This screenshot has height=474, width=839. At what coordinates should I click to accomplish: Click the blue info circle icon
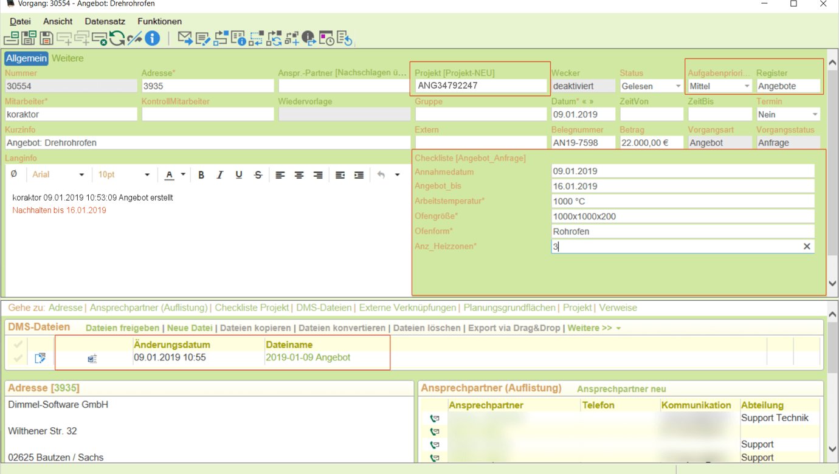coord(152,38)
